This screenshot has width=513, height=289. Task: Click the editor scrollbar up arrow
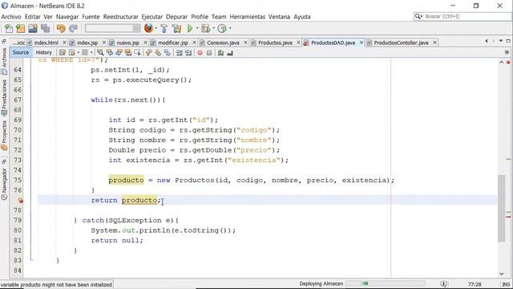502,62
